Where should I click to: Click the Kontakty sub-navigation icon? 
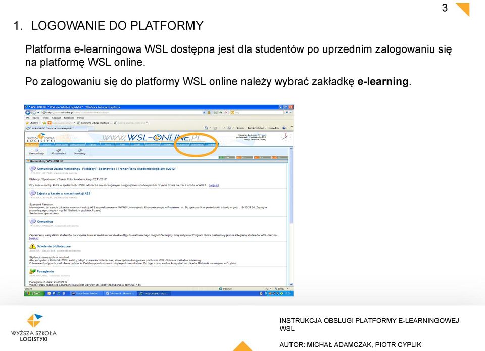coord(80,152)
